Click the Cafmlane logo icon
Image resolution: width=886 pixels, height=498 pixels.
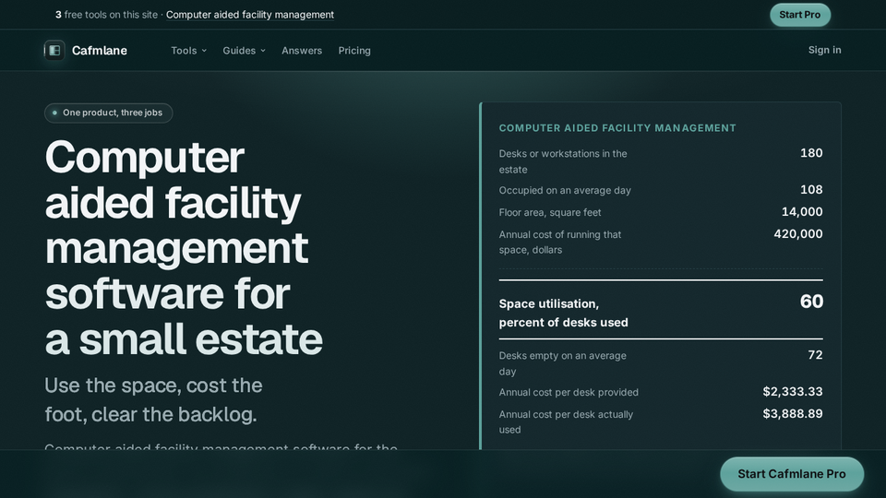[x=54, y=50]
